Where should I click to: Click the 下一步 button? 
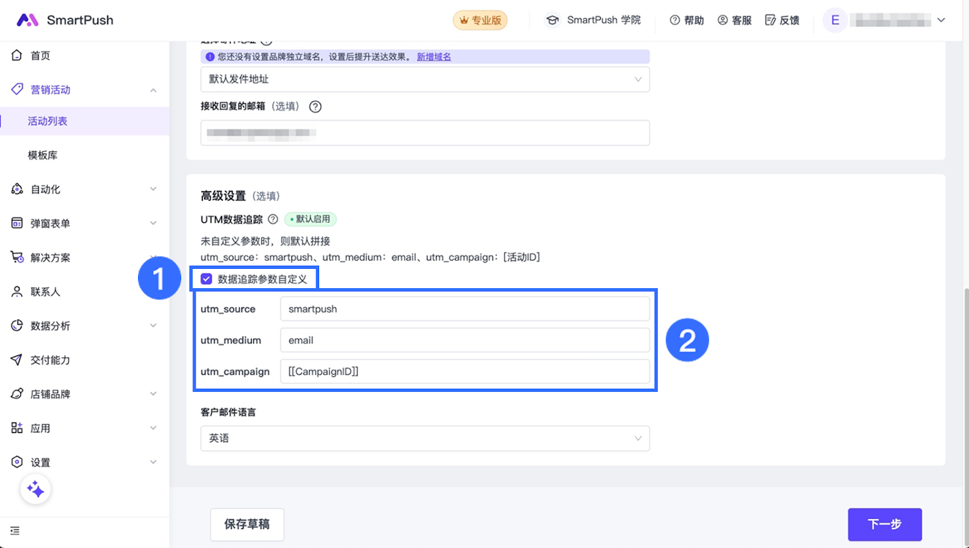pyautogui.click(x=884, y=524)
